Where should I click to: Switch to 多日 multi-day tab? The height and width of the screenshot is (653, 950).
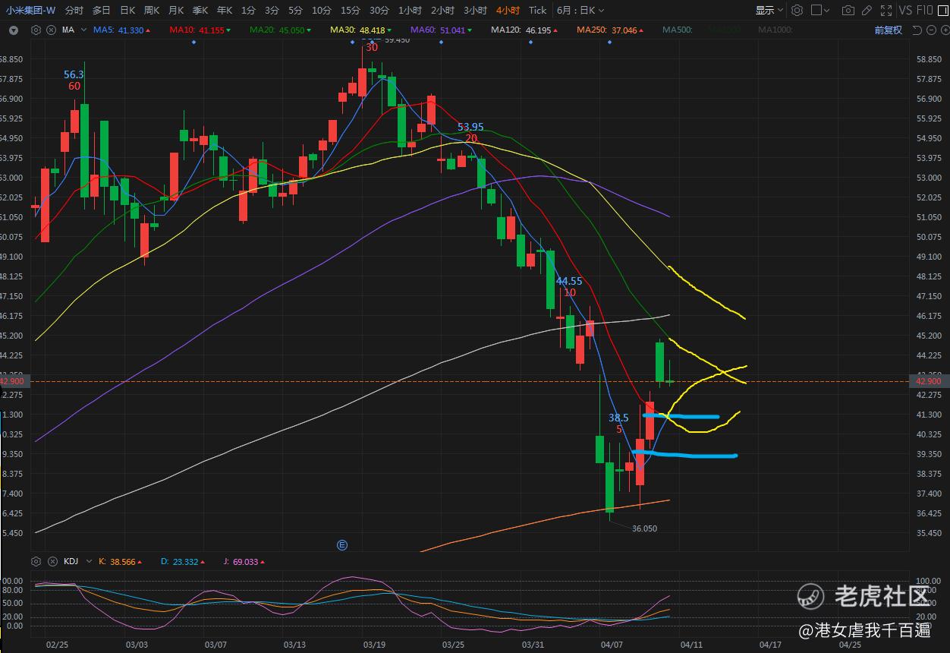point(102,10)
